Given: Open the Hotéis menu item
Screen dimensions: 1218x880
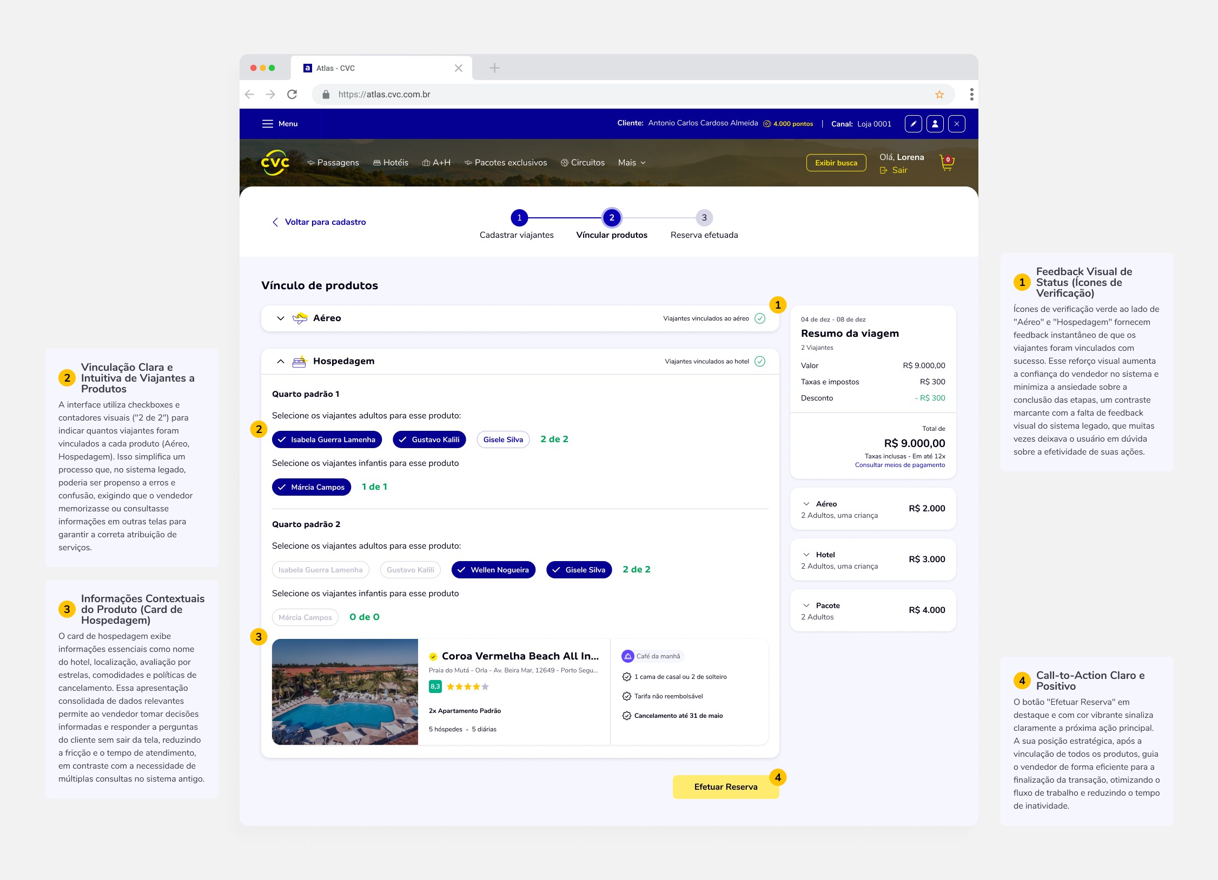Looking at the screenshot, I should (x=390, y=163).
